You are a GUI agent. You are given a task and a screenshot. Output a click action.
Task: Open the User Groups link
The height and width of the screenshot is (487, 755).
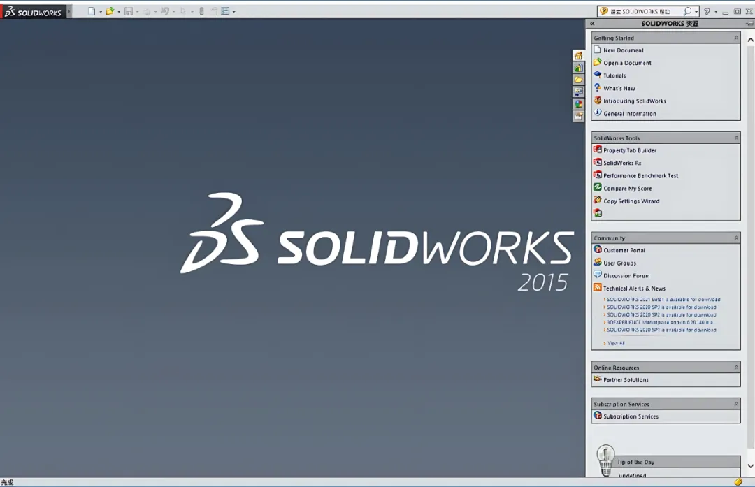point(619,263)
